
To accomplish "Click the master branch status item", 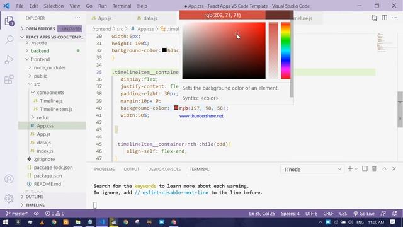I will 17,214.
